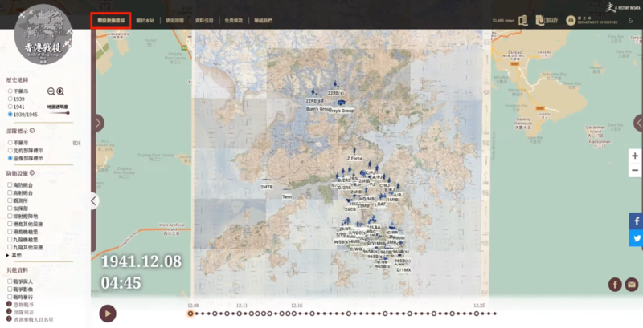Click the 12.25 marker on timeline
The height and width of the screenshot is (328, 643).
coord(478,314)
